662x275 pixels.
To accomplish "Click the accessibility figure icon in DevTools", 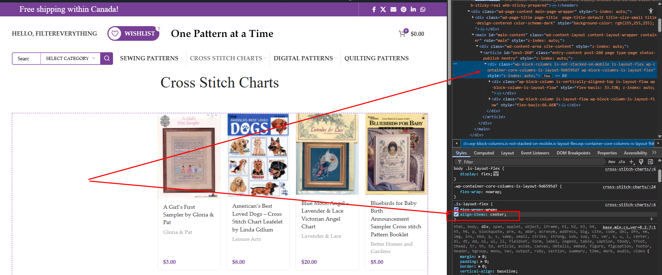I will point(650,11).
